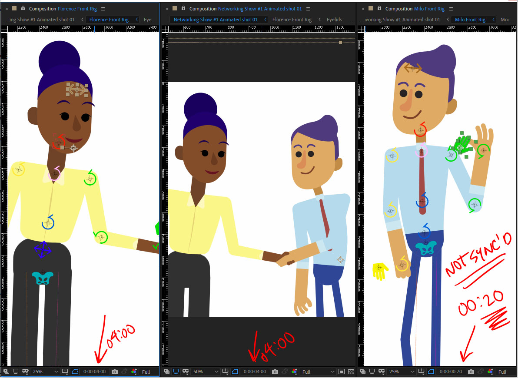Image resolution: width=518 pixels, height=378 pixels.
Task: Select Florence's red head rotation controller
Action: click(x=59, y=142)
